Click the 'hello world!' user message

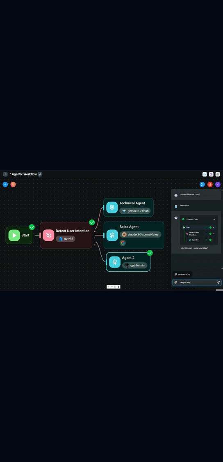[184, 206]
